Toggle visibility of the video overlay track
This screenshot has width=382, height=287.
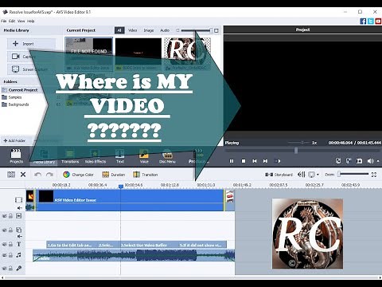point(4,230)
